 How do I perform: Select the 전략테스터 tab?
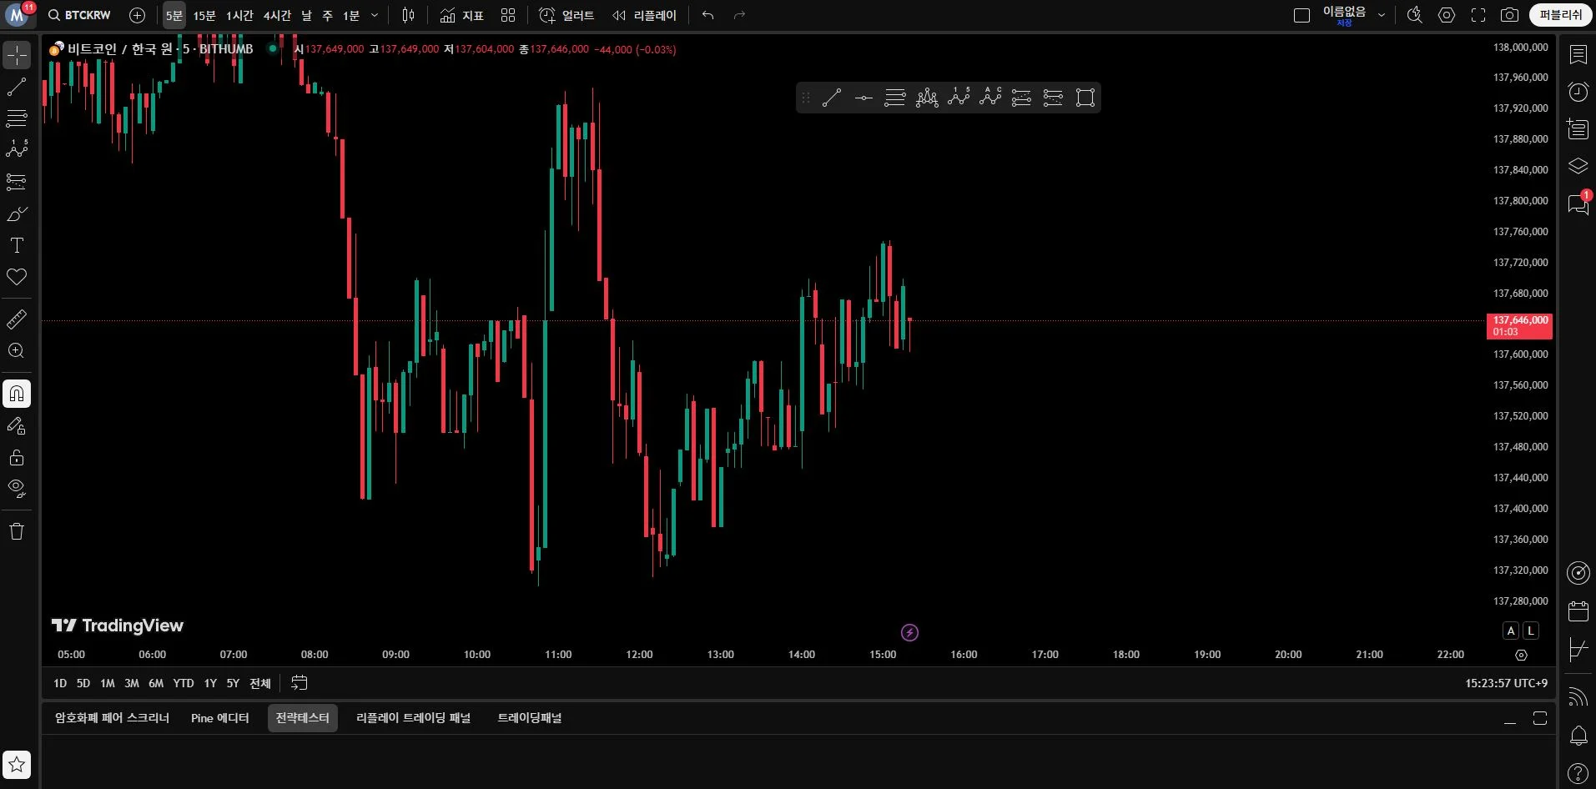click(303, 718)
